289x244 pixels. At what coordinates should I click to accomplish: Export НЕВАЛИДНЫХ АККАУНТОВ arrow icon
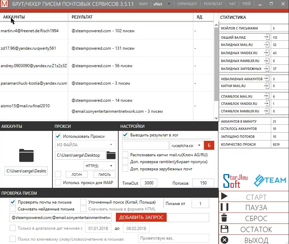pyautogui.click(x=267, y=79)
